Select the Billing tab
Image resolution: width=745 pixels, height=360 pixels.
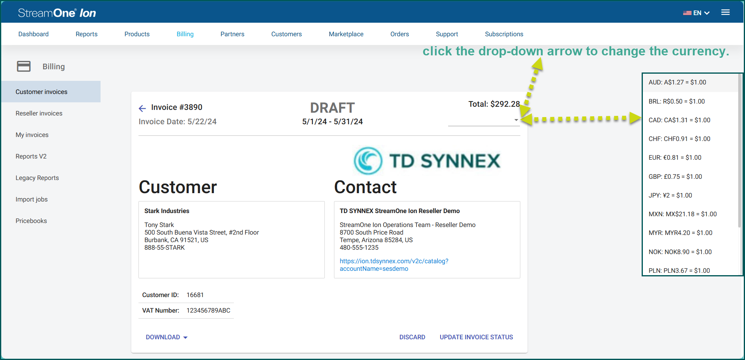185,34
